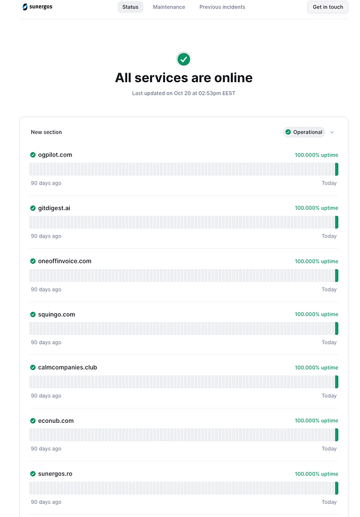Select the green status icon beside ogpilot.com

(32, 154)
